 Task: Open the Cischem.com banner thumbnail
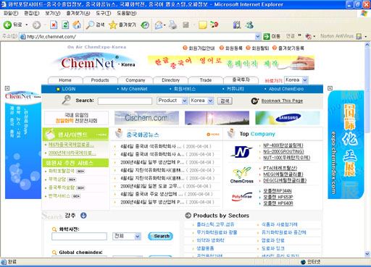coord(146,118)
